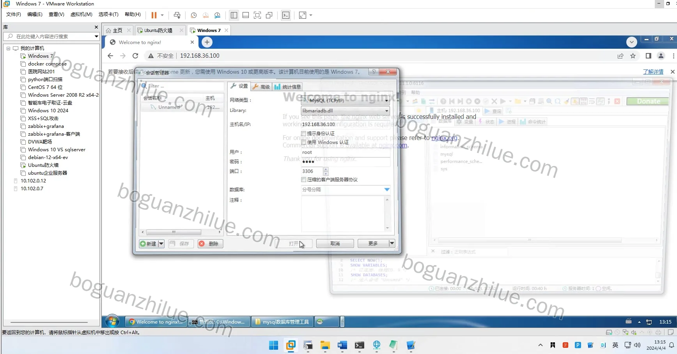Collapse the 我的计算机 tree node
The image size is (677, 354).
pyautogui.click(x=8, y=48)
